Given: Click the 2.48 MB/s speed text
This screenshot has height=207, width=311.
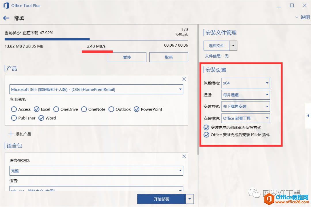Looking at the screenshot, I should [x=96, y=46].
